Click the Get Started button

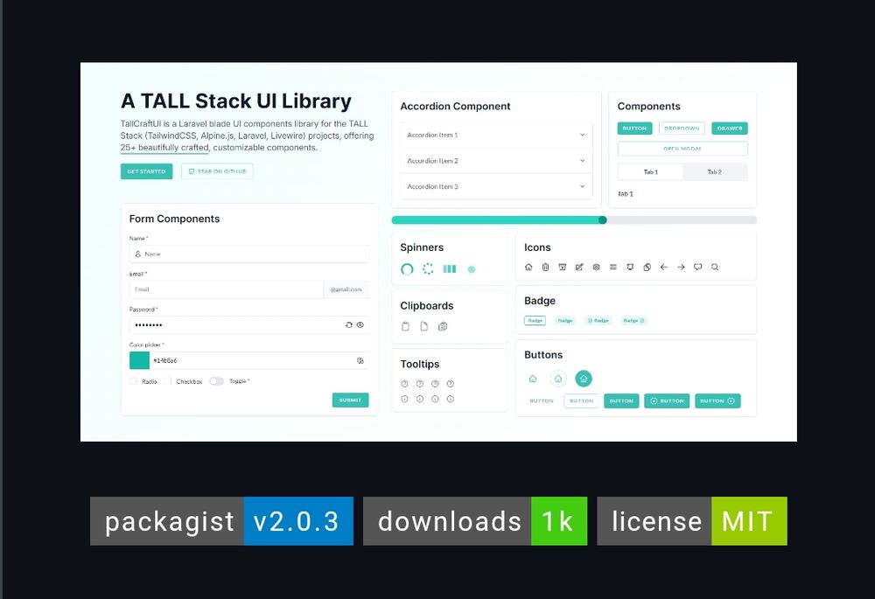[x=146, y=171]
